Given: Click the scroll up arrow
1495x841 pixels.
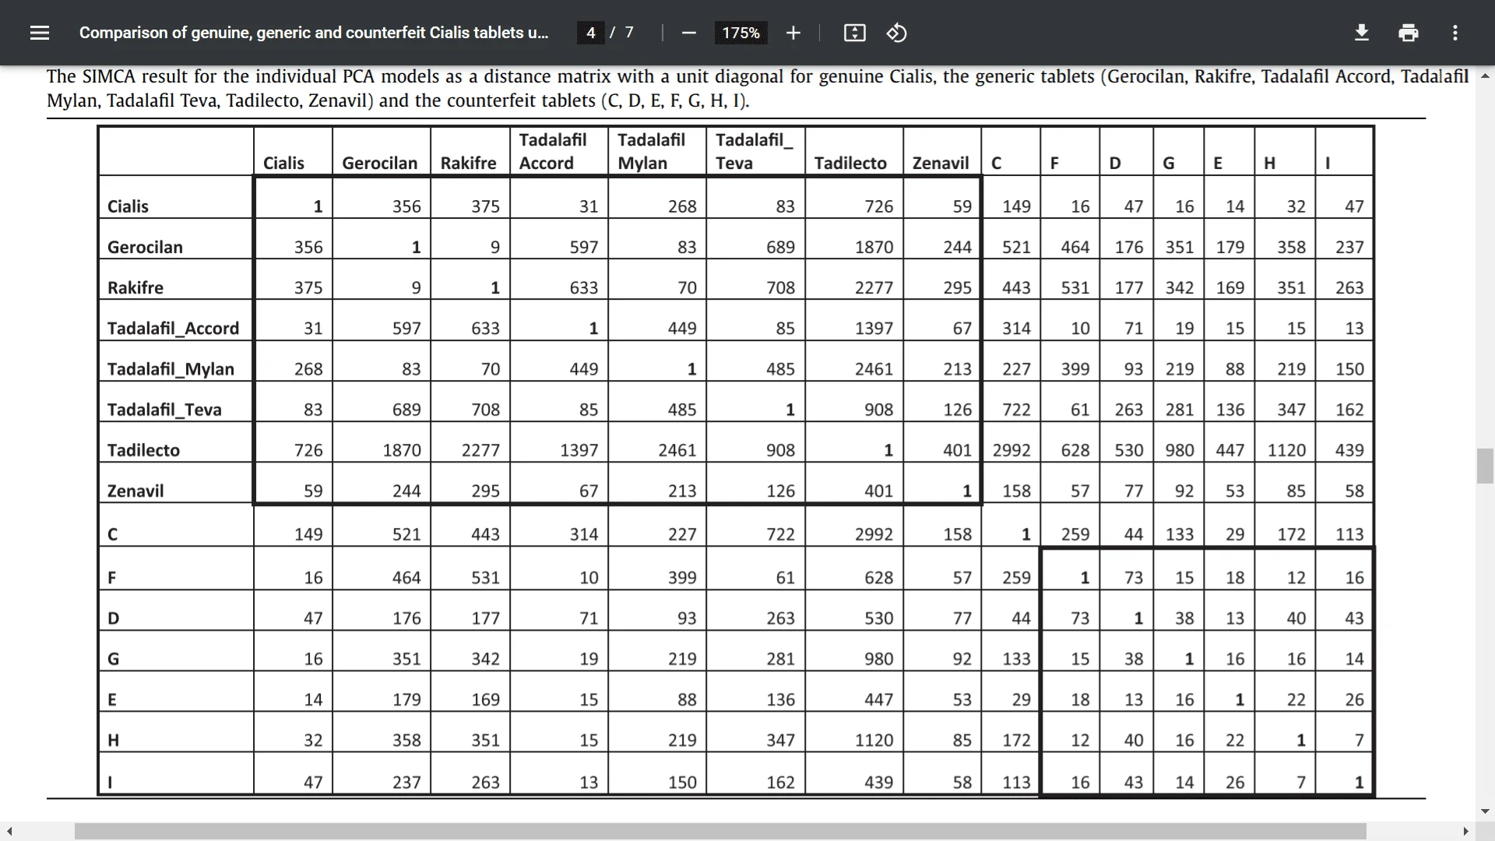Looking at the screenshot, I should 1485,76.
